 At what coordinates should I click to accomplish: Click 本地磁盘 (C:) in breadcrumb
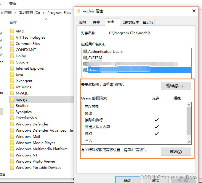(x=29, y=13)
